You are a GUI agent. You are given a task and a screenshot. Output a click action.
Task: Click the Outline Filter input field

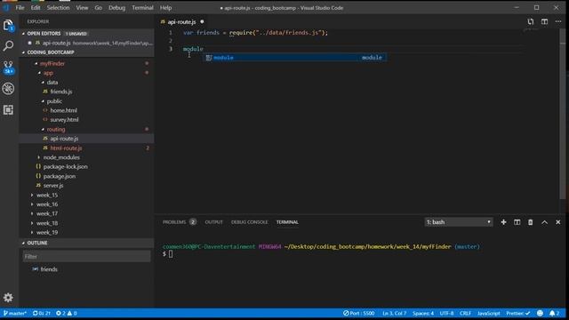87,257
